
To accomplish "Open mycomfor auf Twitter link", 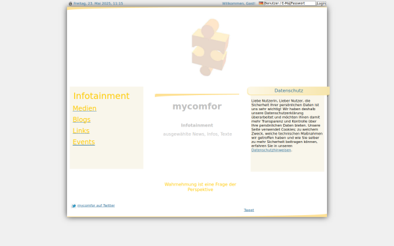I will pos(96,205).
